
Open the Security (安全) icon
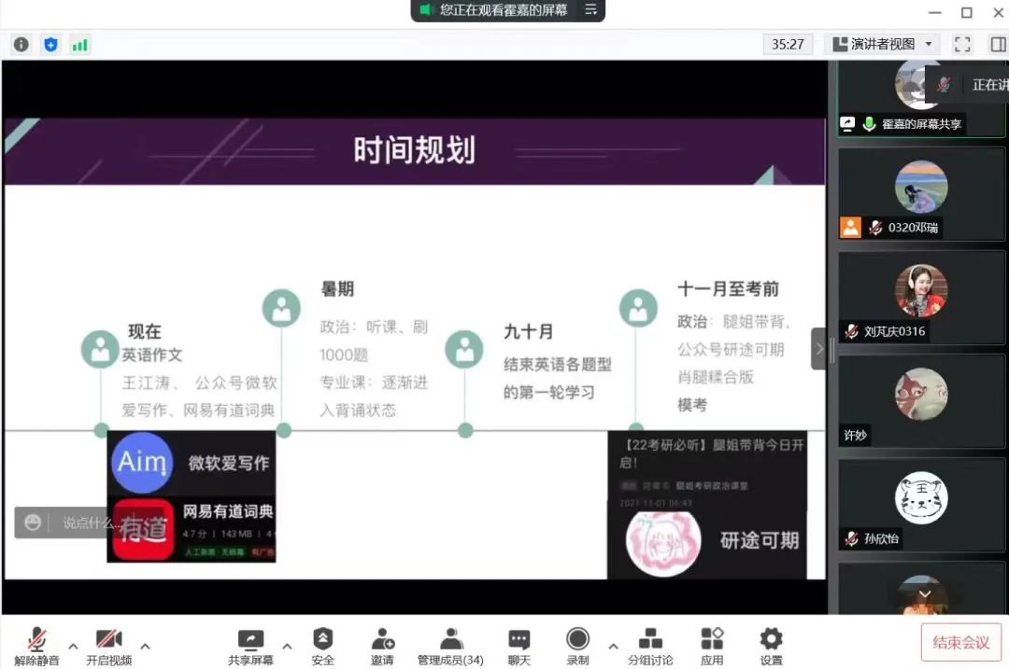pos(322,646)
